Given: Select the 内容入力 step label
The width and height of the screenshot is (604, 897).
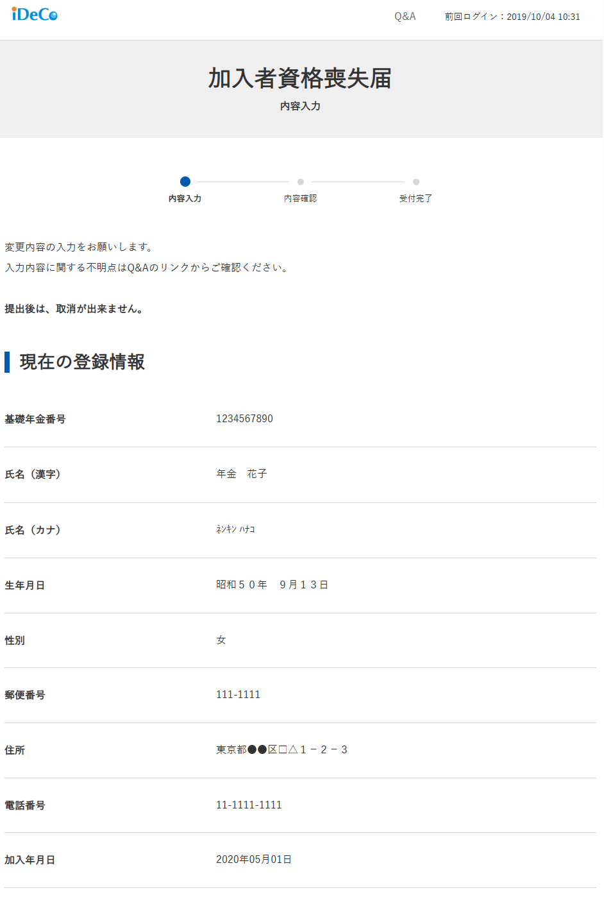Looking at the screenshot, I should 185,199.
